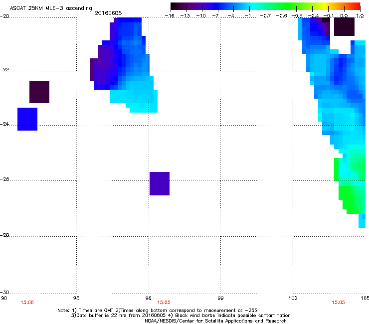Click the longitude axis label 99
This screenshot has width=369, height=324.
[x=220, y=299]
